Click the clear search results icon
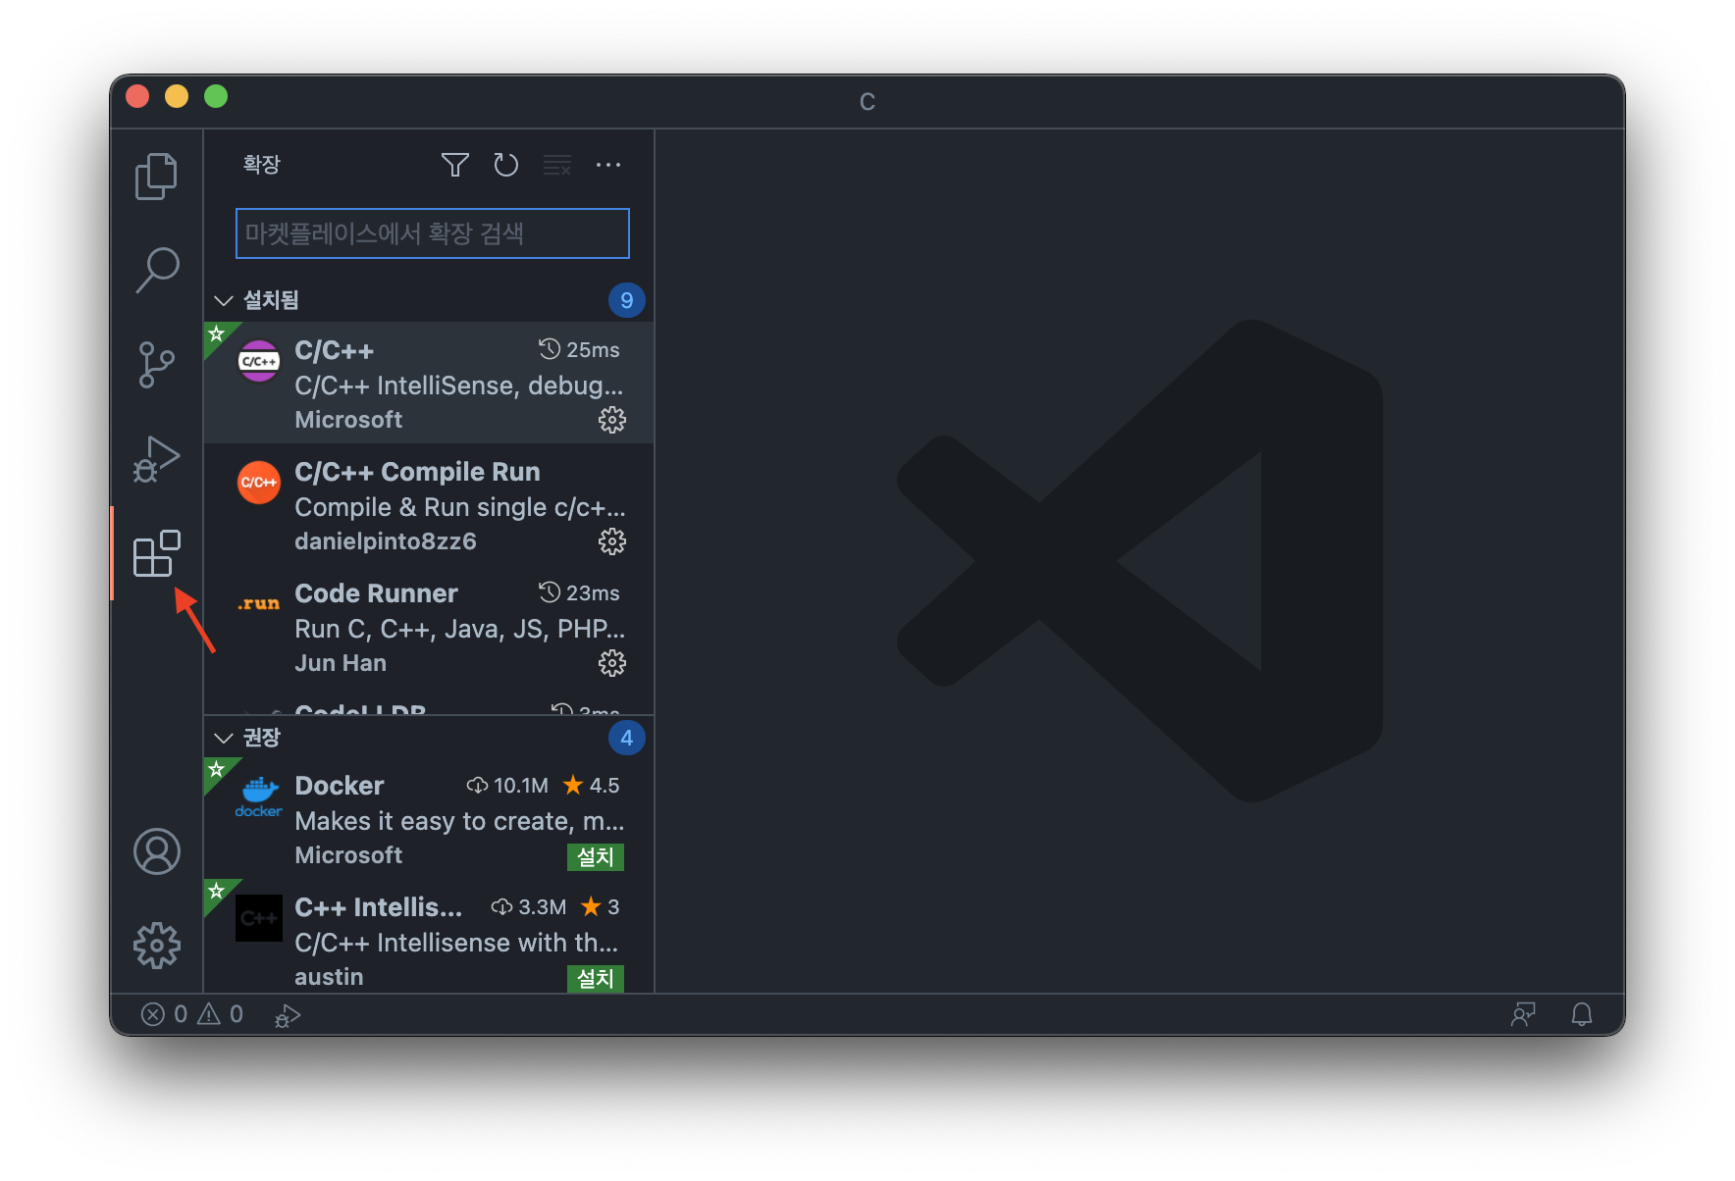This screenshot has height=1181, width=1735. click(557, 165)
